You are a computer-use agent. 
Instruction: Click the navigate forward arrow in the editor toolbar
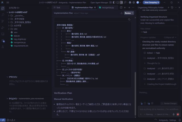tap(129, 8)
